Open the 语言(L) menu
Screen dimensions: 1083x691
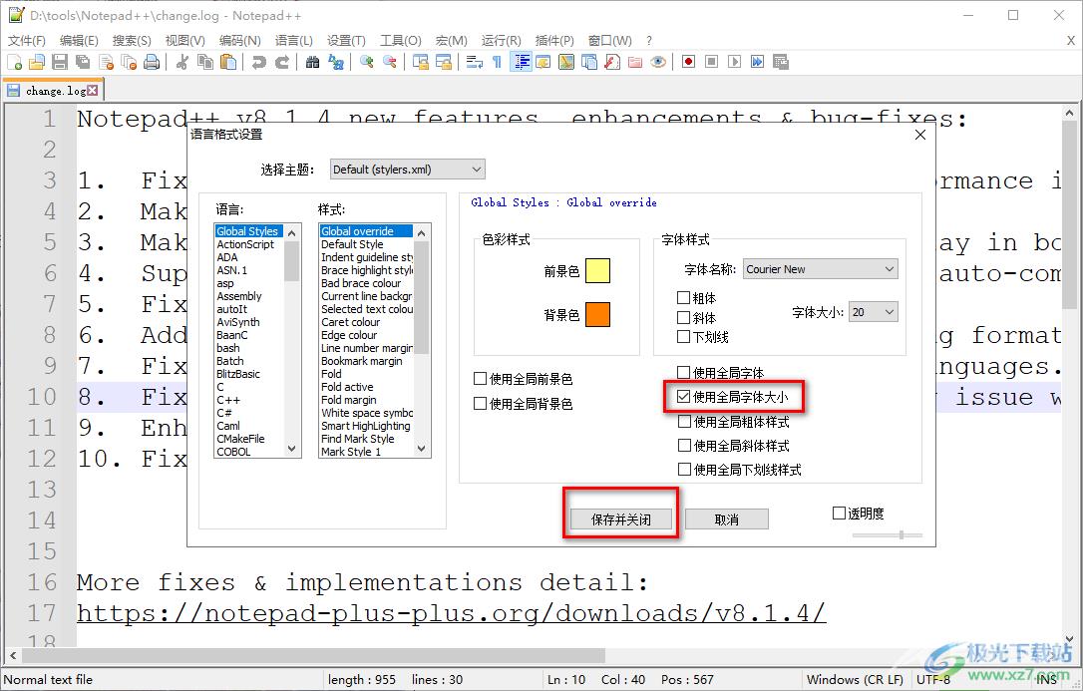293,41
